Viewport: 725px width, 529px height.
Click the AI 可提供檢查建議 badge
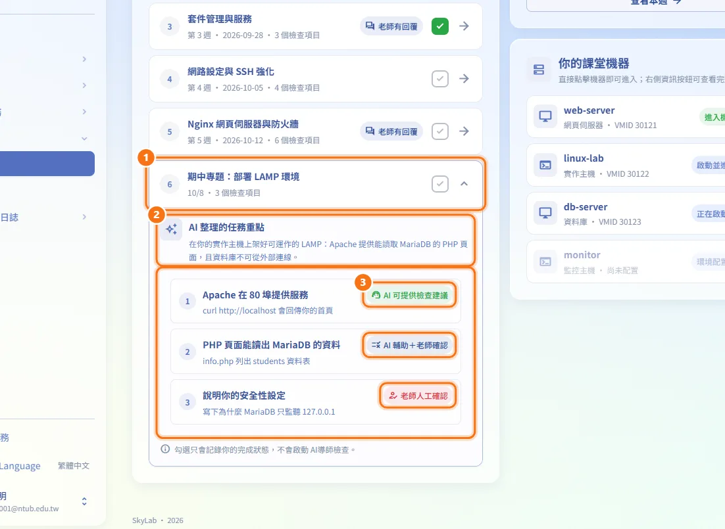point(410,295)
